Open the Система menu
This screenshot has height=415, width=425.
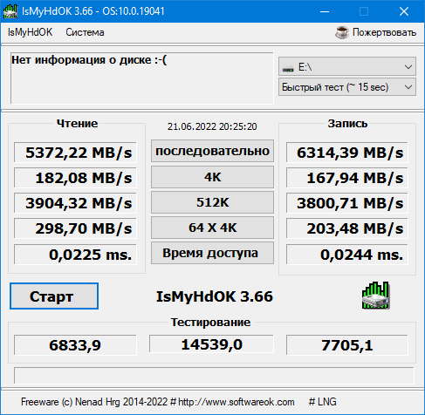tap(85, 32)
